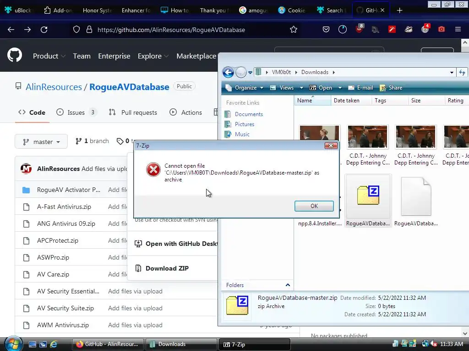Expand the Explore menu on GitHub
Viewport: 469px width, 351px height.
[153, 56]
